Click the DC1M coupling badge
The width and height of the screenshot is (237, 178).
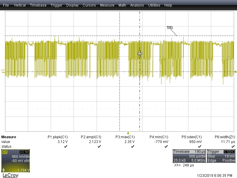(24, 152)
